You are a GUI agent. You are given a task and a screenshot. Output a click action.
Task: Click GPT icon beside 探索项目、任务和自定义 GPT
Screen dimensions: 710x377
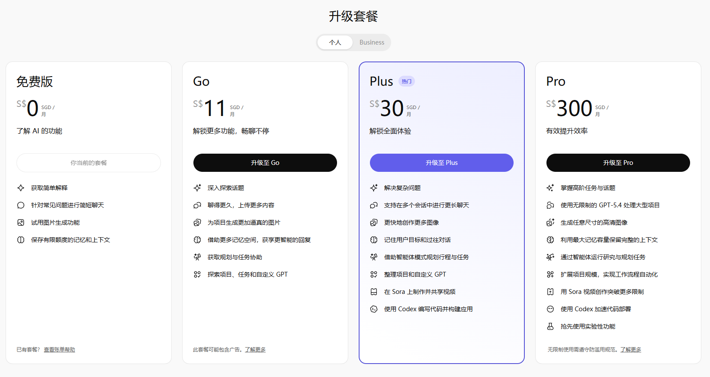(197, 274)
